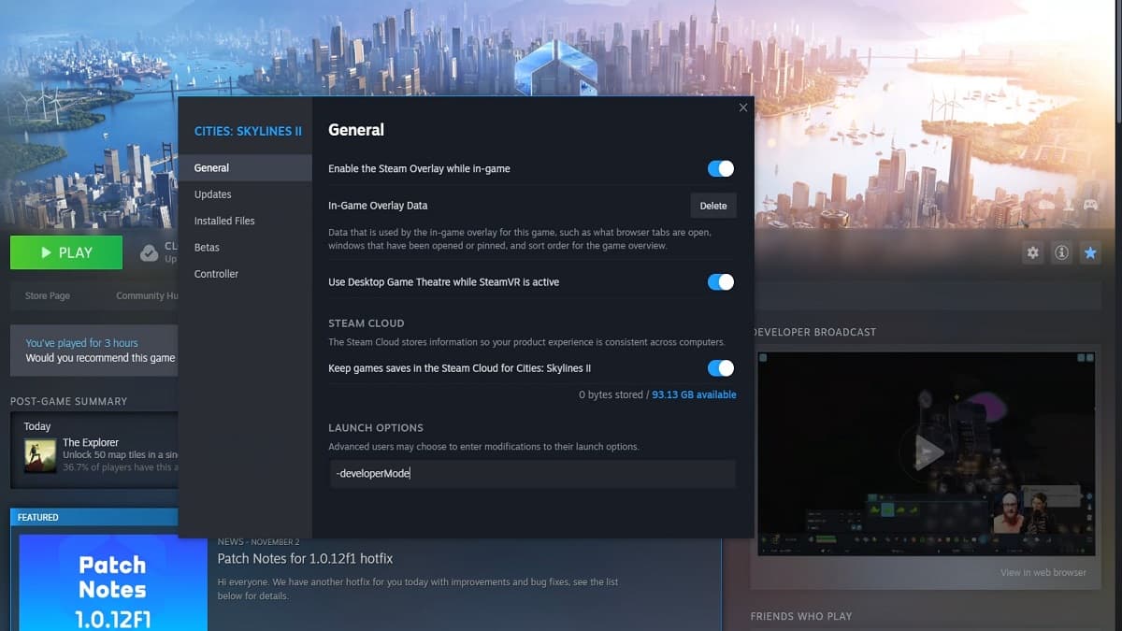Viewport: 1122px width, 631px height.
Task: Click the blue star favorite icon
Action: [x=1090, y=252]
